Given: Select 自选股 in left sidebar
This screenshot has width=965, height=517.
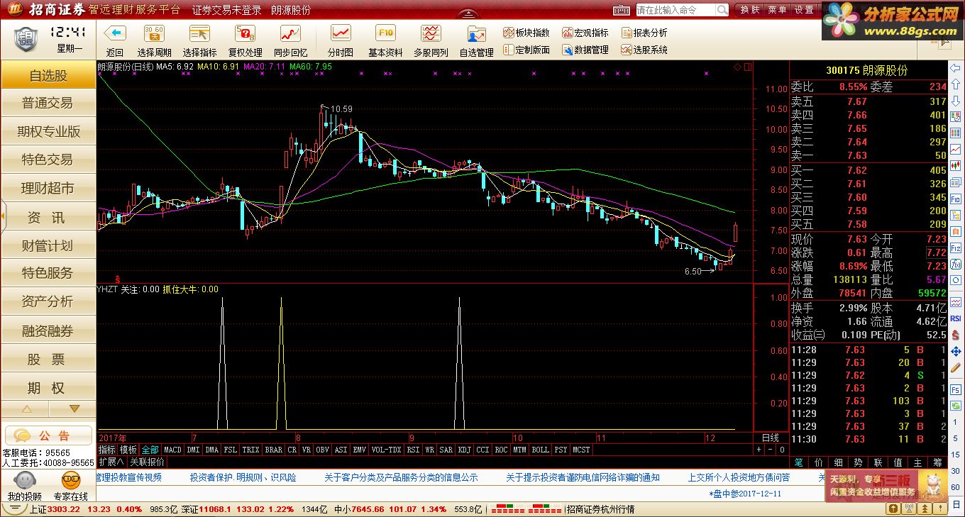Looking at the screenshot, I should [48, 75].
